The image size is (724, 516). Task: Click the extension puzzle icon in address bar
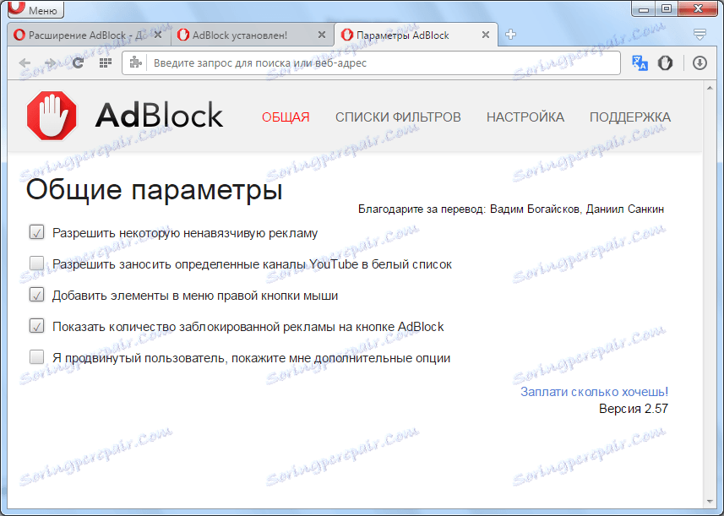coord(135,62)
